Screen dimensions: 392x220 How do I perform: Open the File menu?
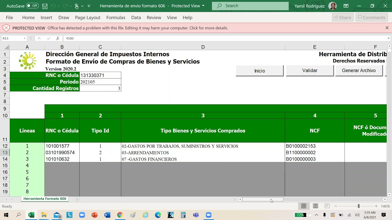[x=9, y=17]
